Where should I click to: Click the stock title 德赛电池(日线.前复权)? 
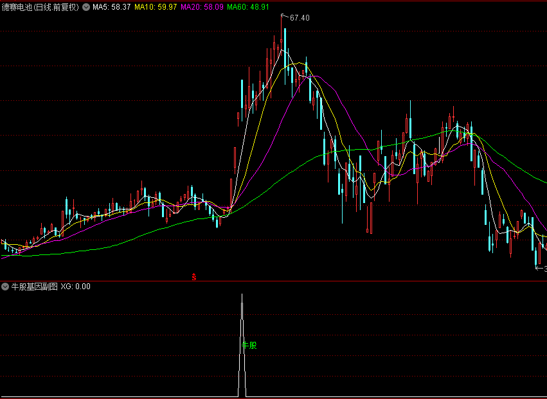pyautogui.click(x=40, y=7)
